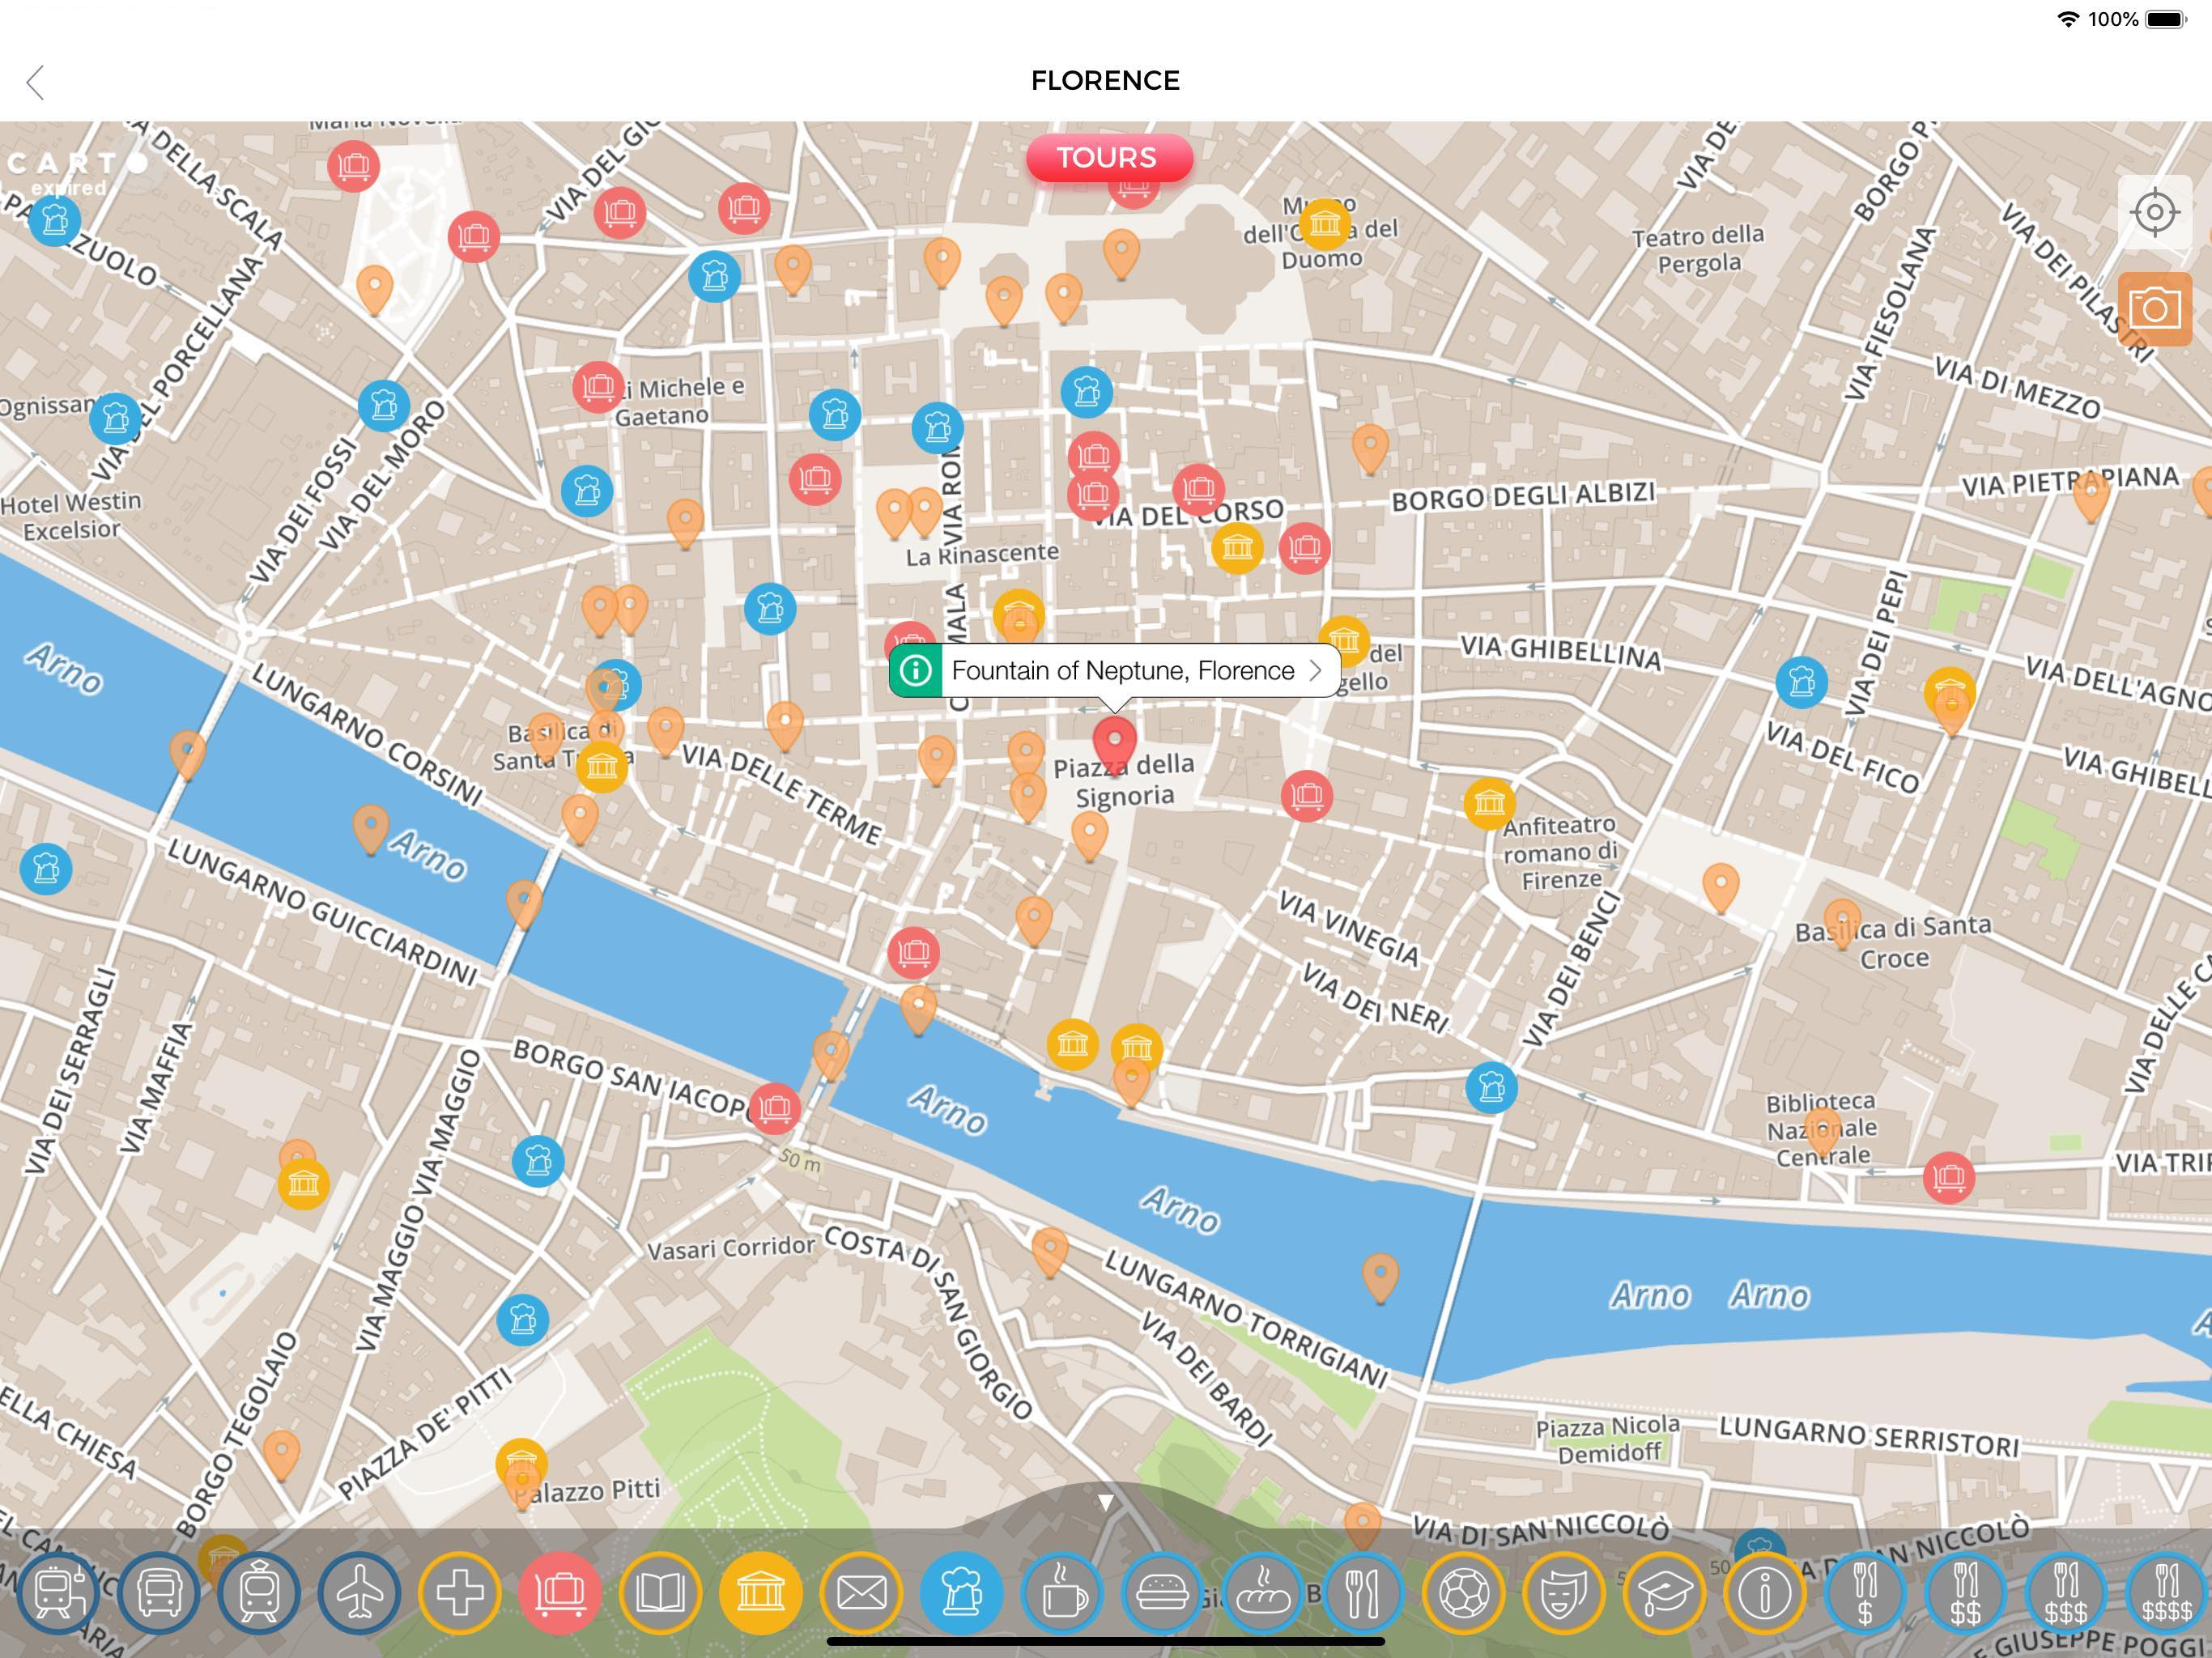The width and height of the screenshot is (2212, 1658).
Task: Tap orange pin on Basilica di Santa Croce
Action: tap(1842, 922)
